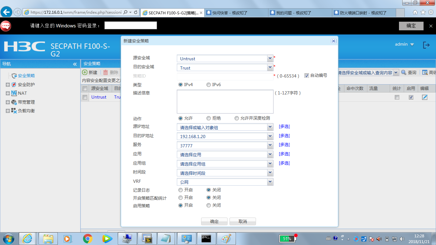The image size is (436, 245).
Task: Click the 多选 link for 源IP地址
Action: [x=284, y=127]
